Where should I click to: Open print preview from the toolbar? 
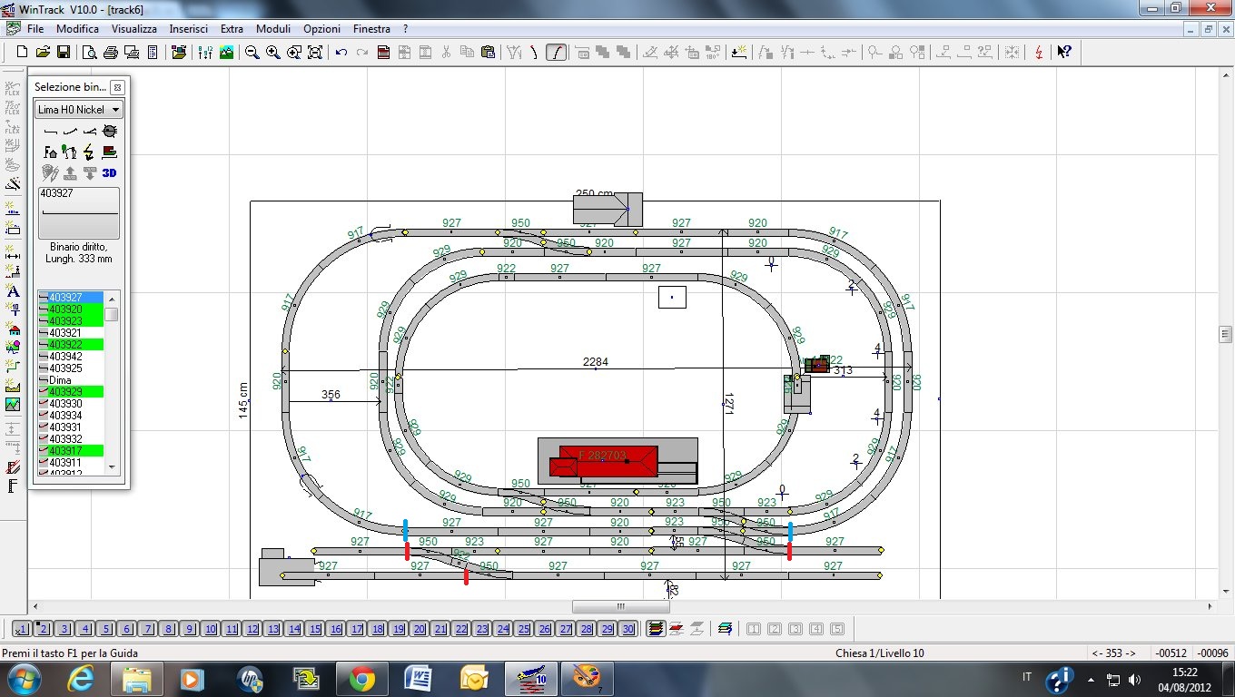tap(89, 53)
